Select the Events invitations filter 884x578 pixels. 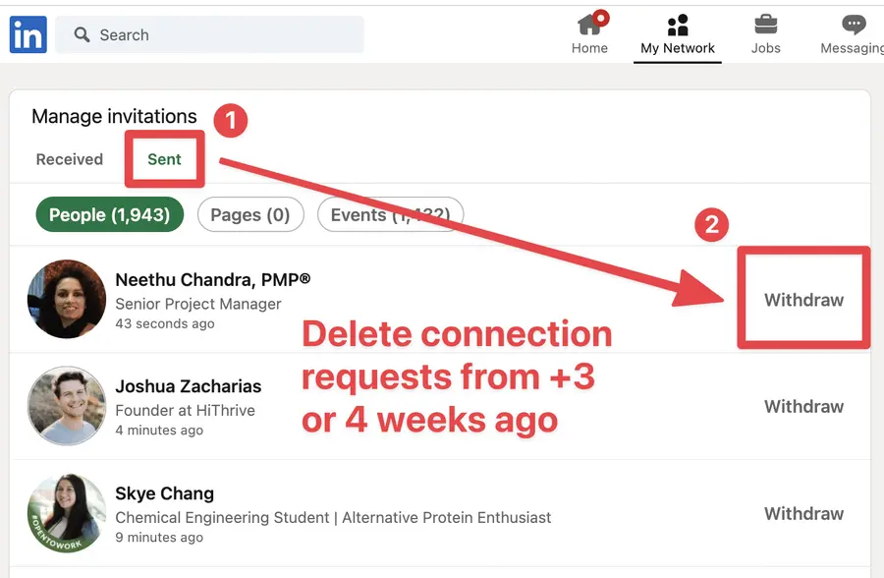click(390, 214)
